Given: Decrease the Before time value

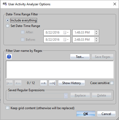Looking at the screenshot, I should click(x=96, y=41).
